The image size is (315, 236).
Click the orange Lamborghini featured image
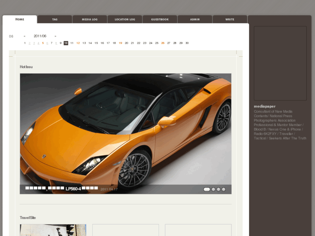pyautogui.click(x=125, y=130)
